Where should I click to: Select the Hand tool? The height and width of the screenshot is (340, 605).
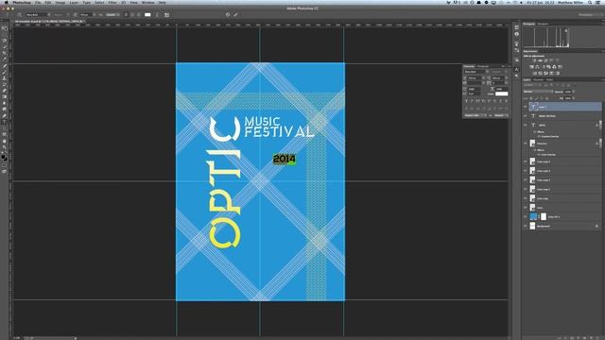pyautogui.click(x=5, y=141)
